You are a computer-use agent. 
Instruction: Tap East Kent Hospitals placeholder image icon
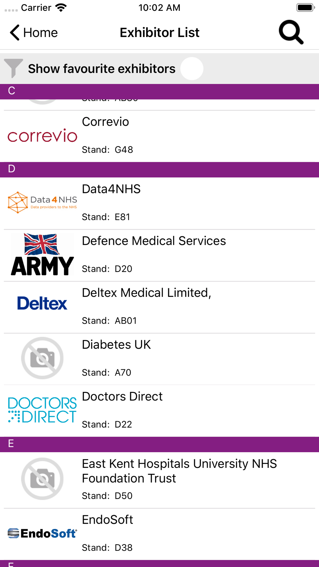[42, 479]
